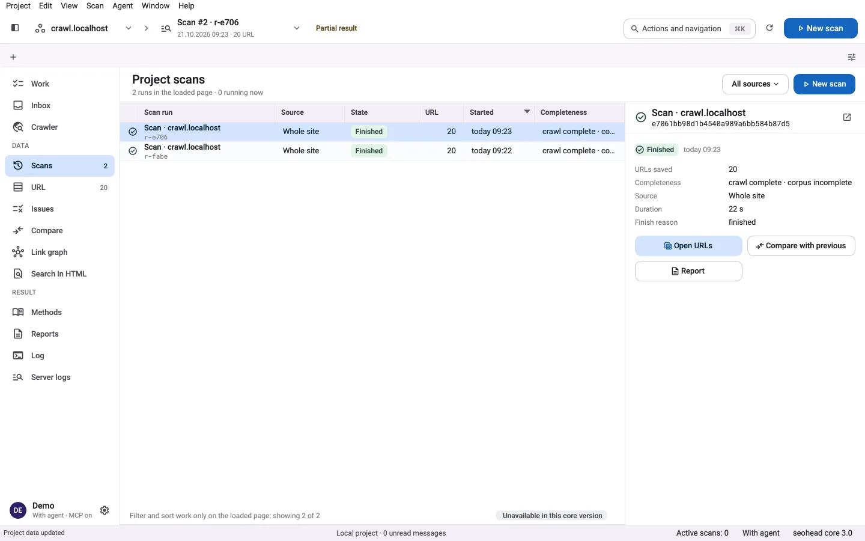Click the Methods book icon
865x541 pixels.
pyautogui.click(x=18, y=312)
